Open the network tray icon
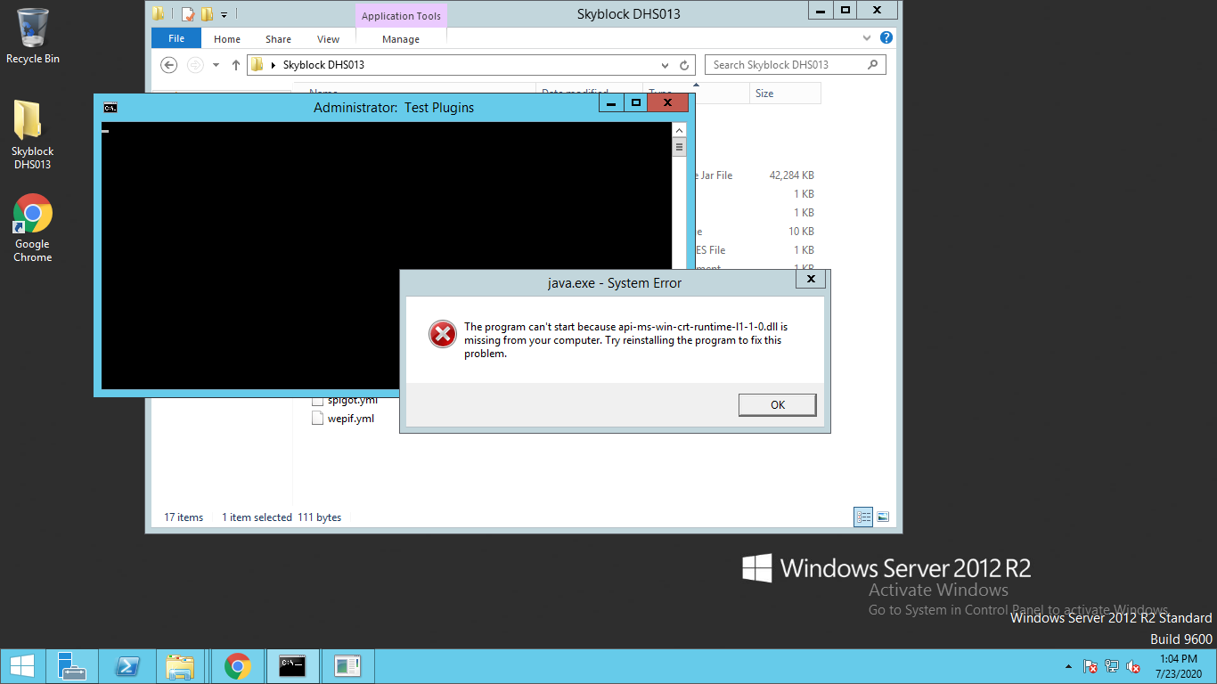This screenshot has height=684, width=1217. pyautogui.click(x=1112, y=666)
